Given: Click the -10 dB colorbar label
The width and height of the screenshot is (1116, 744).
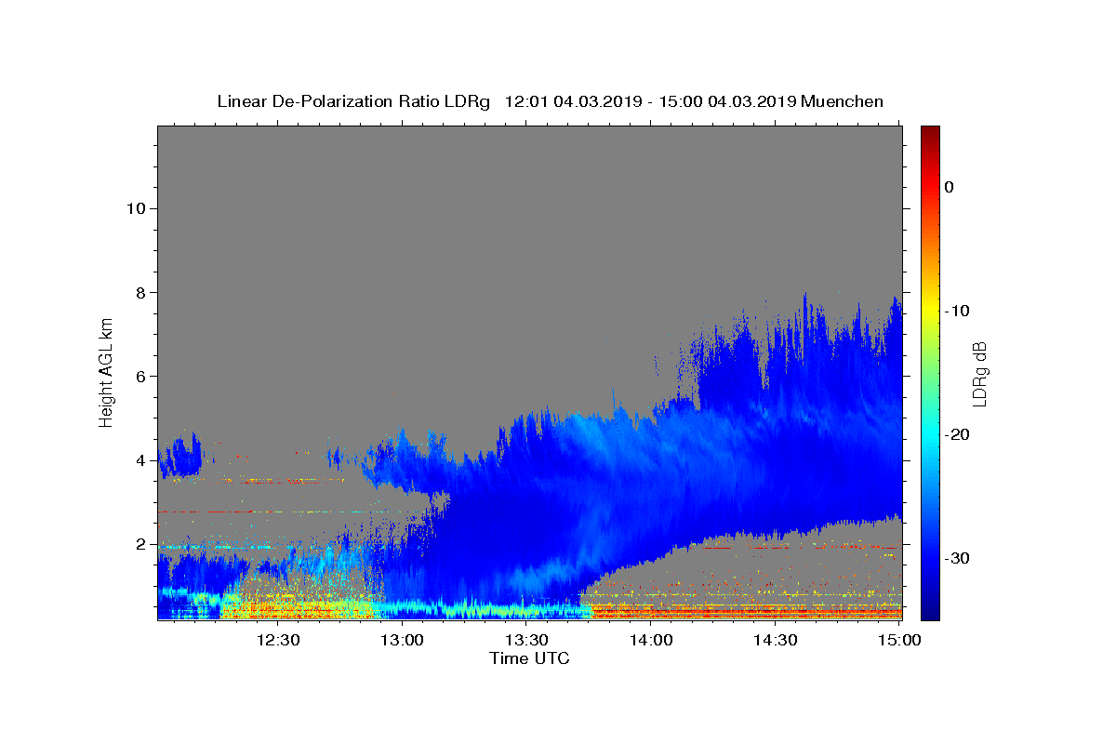Looking at the screenshot, I should pyautogui.click(x=958, y=311).
